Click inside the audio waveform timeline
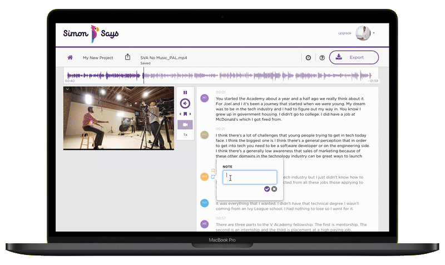445x265 pixels. point(221,76)
